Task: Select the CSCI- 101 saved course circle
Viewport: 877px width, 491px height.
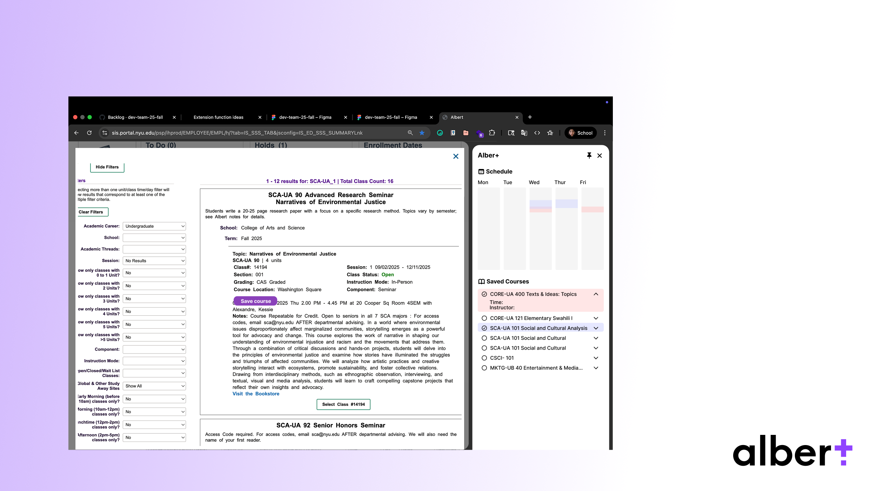Action: tap(484, 358)
